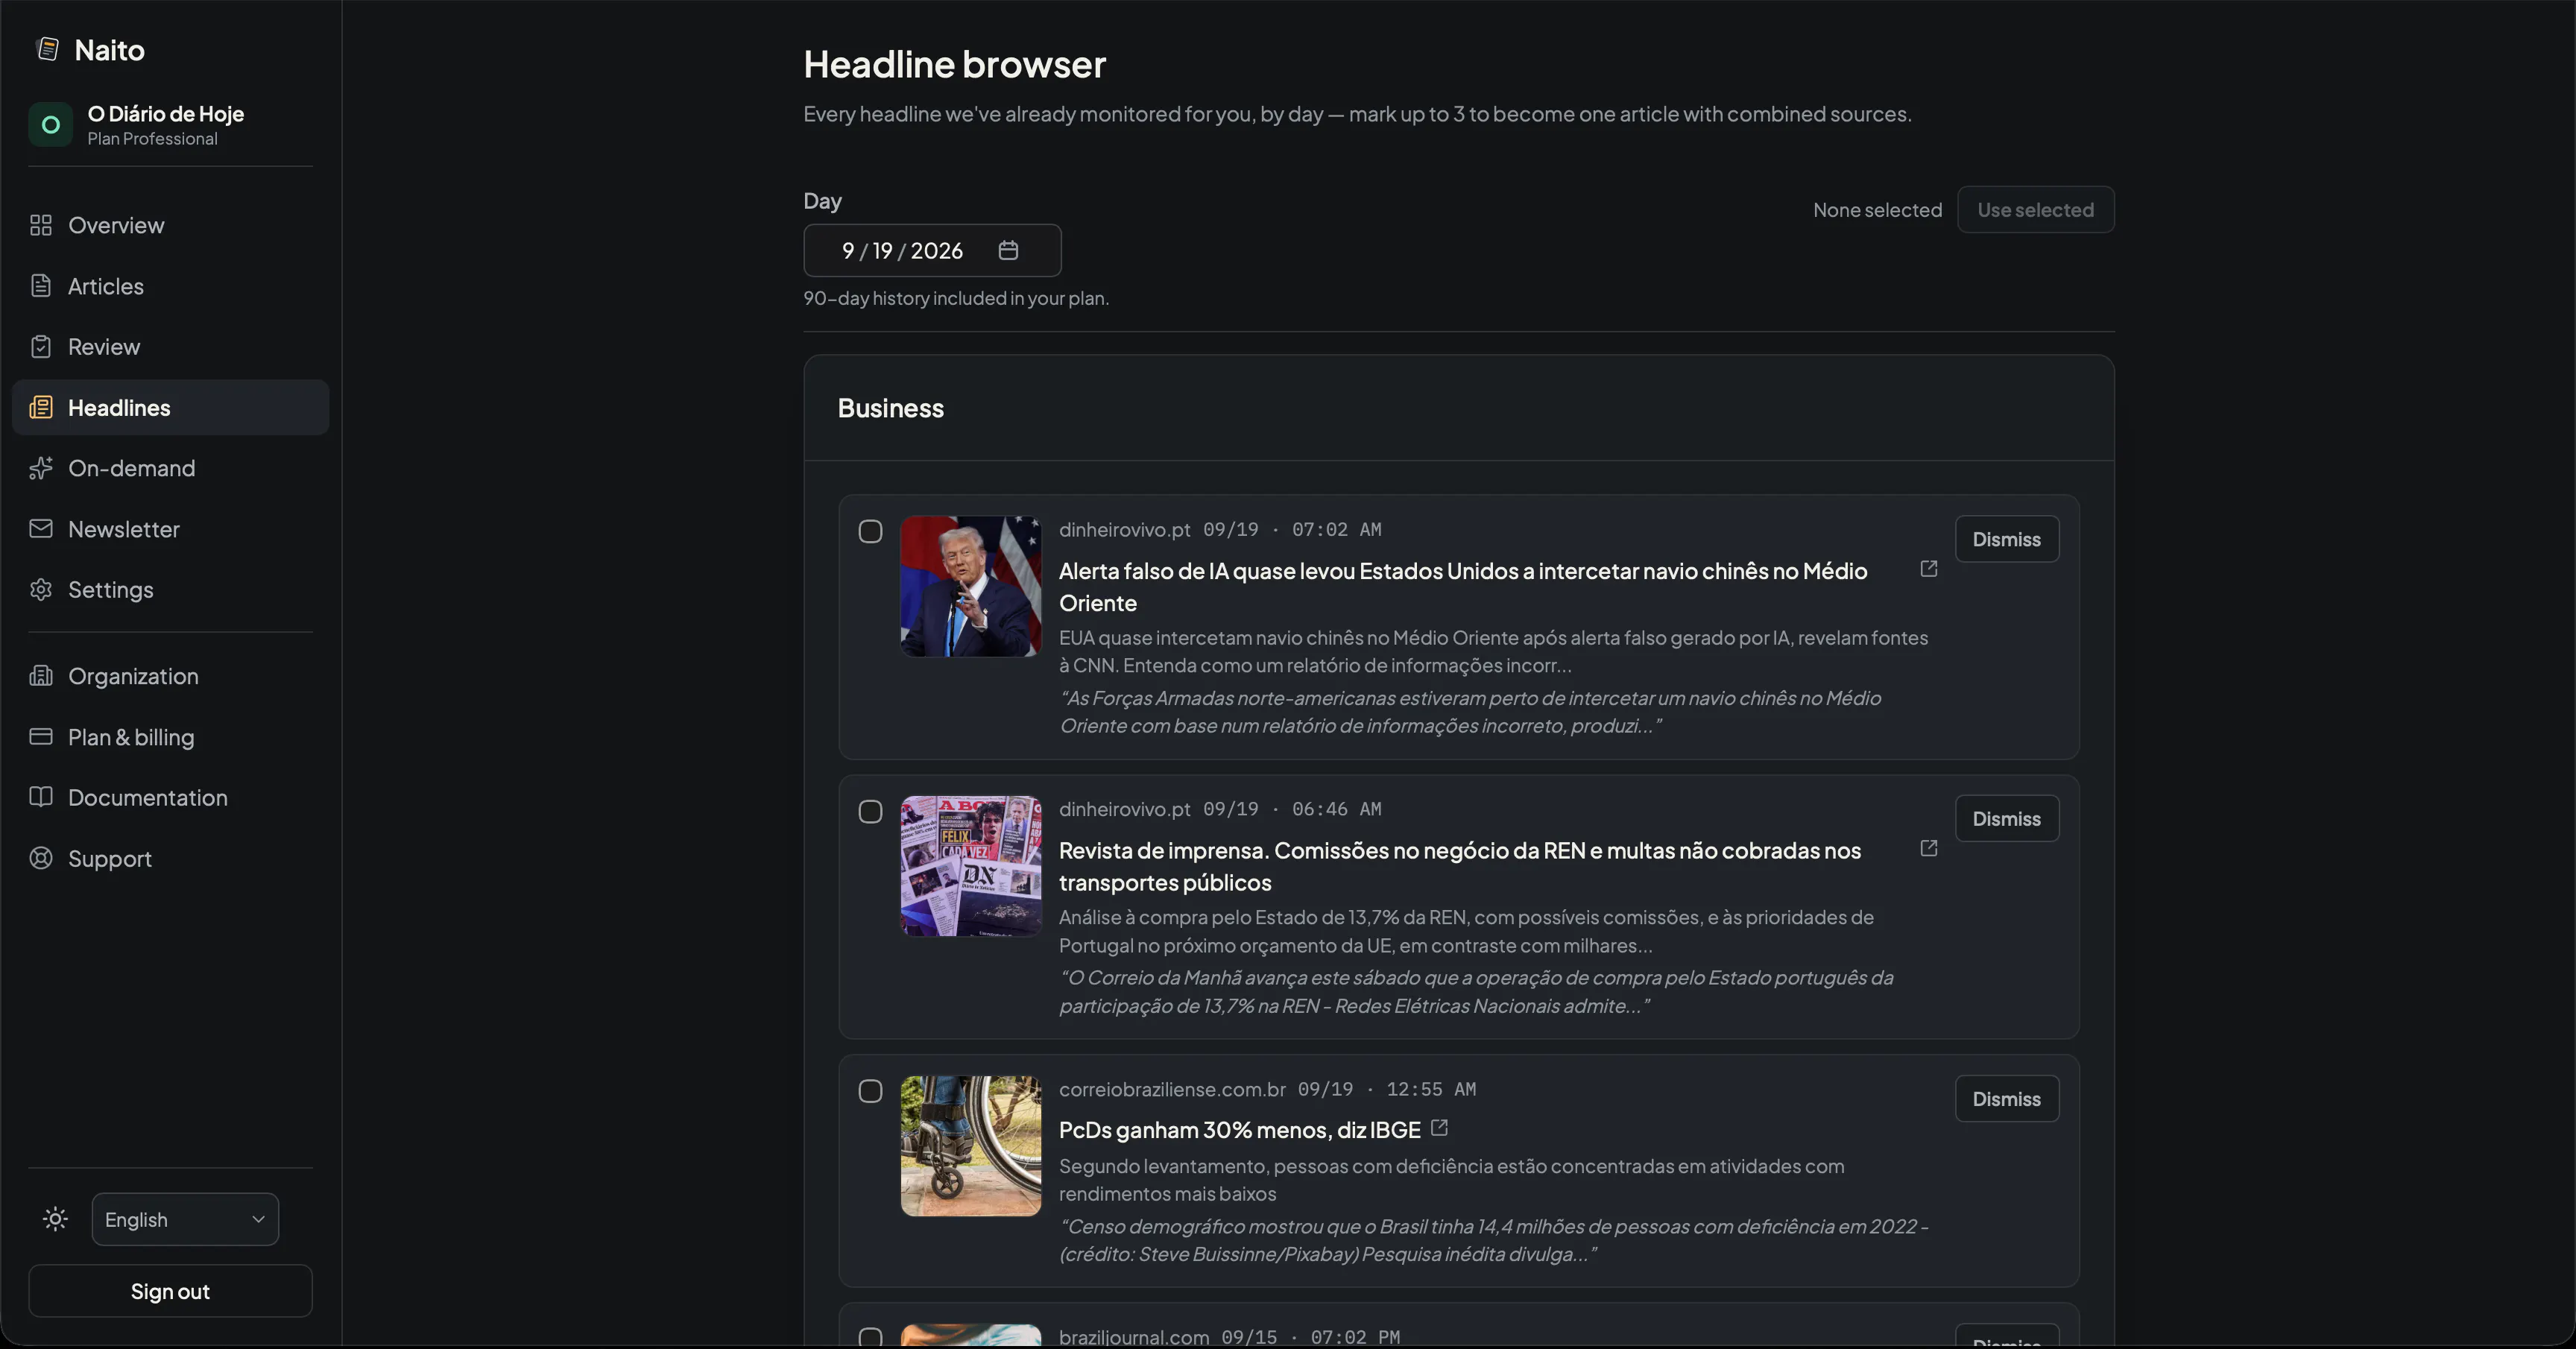
Task: Click the Trump thumbnail of Alerta falso headline
Action: tap(971, 586)
